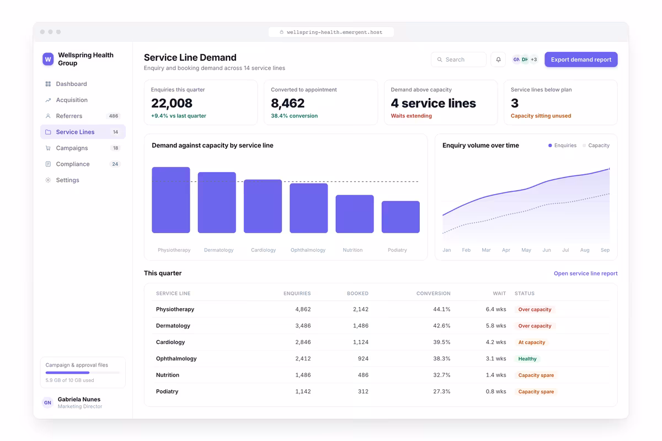Click the Physiotherapy bar in chart
The image size is (662, 441).
click(171, 200)
